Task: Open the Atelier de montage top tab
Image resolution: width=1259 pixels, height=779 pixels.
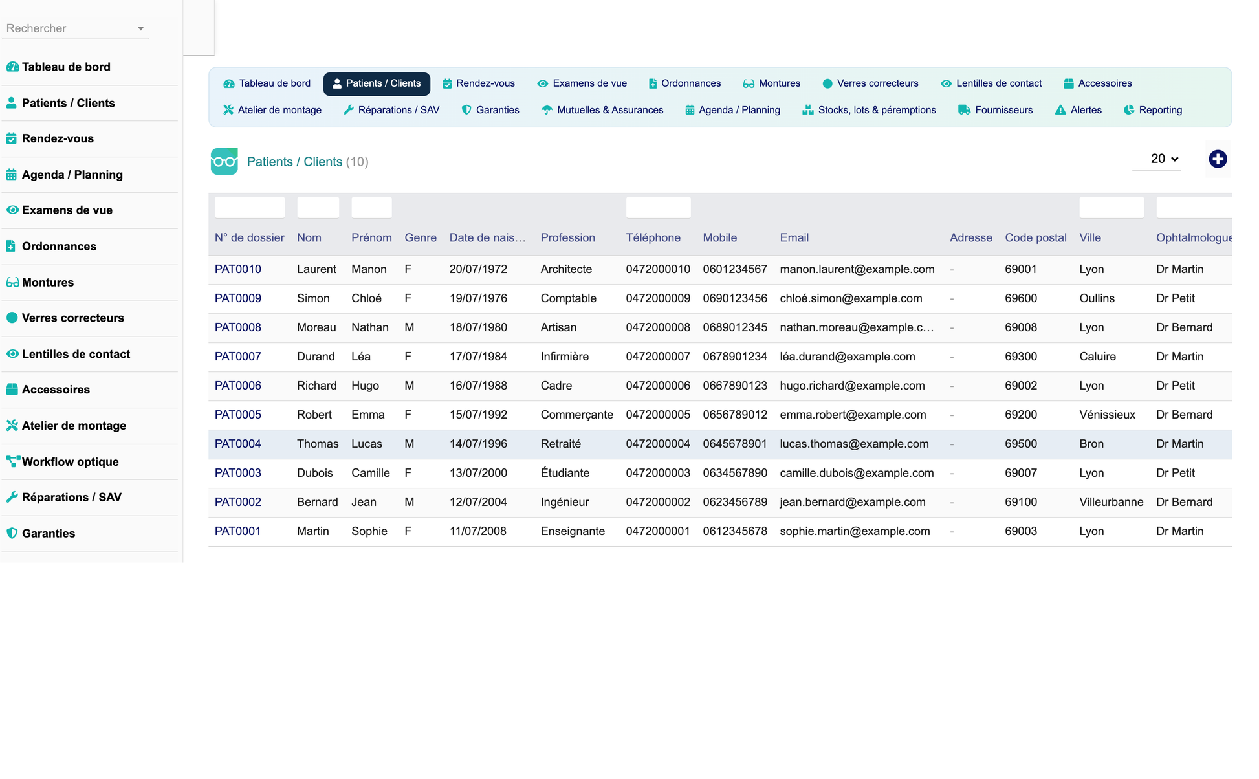Action: [272, 110]
